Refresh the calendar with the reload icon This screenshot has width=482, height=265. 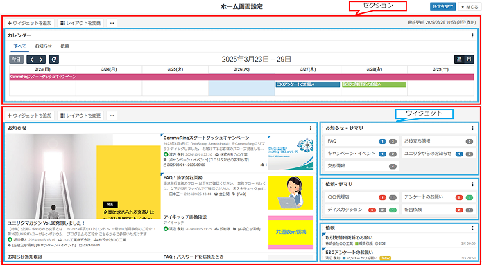coord(54,60)
